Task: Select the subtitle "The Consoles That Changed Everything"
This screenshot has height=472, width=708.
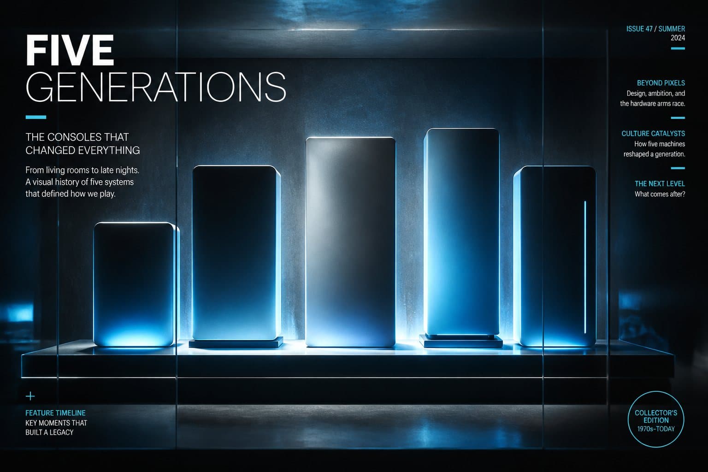Action: [83, 143]
